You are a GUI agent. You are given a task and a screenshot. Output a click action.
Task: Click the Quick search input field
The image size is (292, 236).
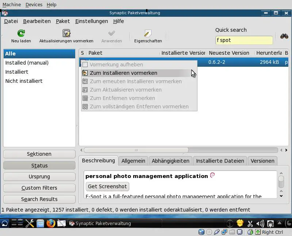[244, 40]
